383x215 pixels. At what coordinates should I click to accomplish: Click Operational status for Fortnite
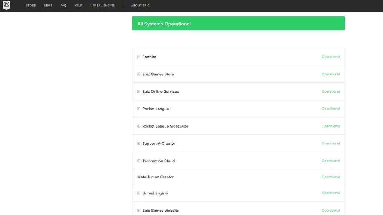click(331, 57)
